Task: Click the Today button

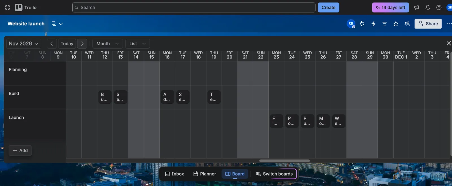Action: pos(67,43)
